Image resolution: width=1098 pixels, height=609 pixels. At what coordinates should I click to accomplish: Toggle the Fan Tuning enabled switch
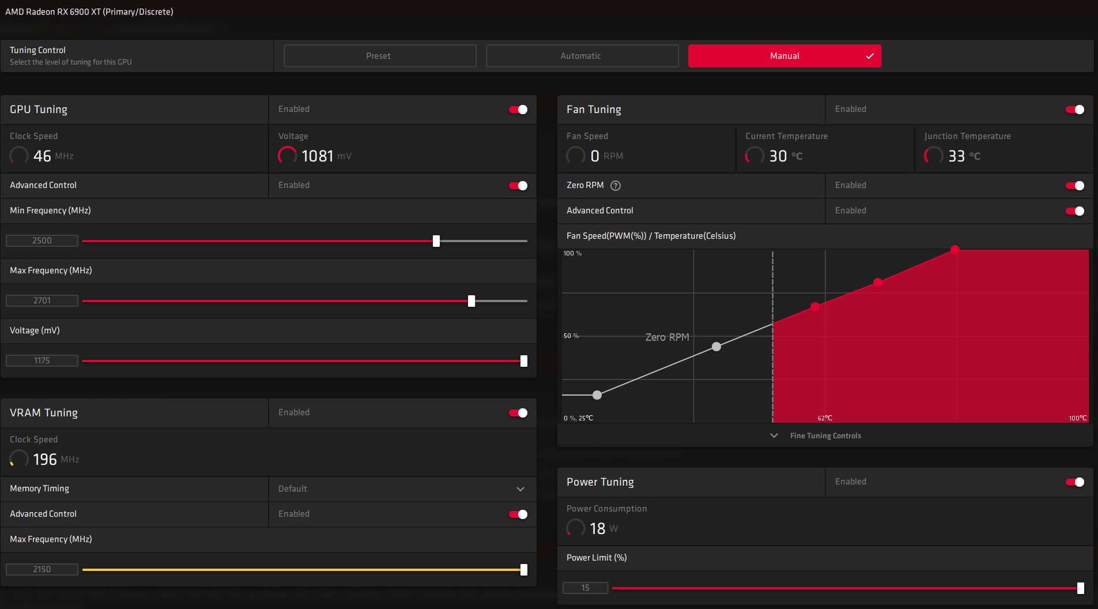click(1075, 110)
